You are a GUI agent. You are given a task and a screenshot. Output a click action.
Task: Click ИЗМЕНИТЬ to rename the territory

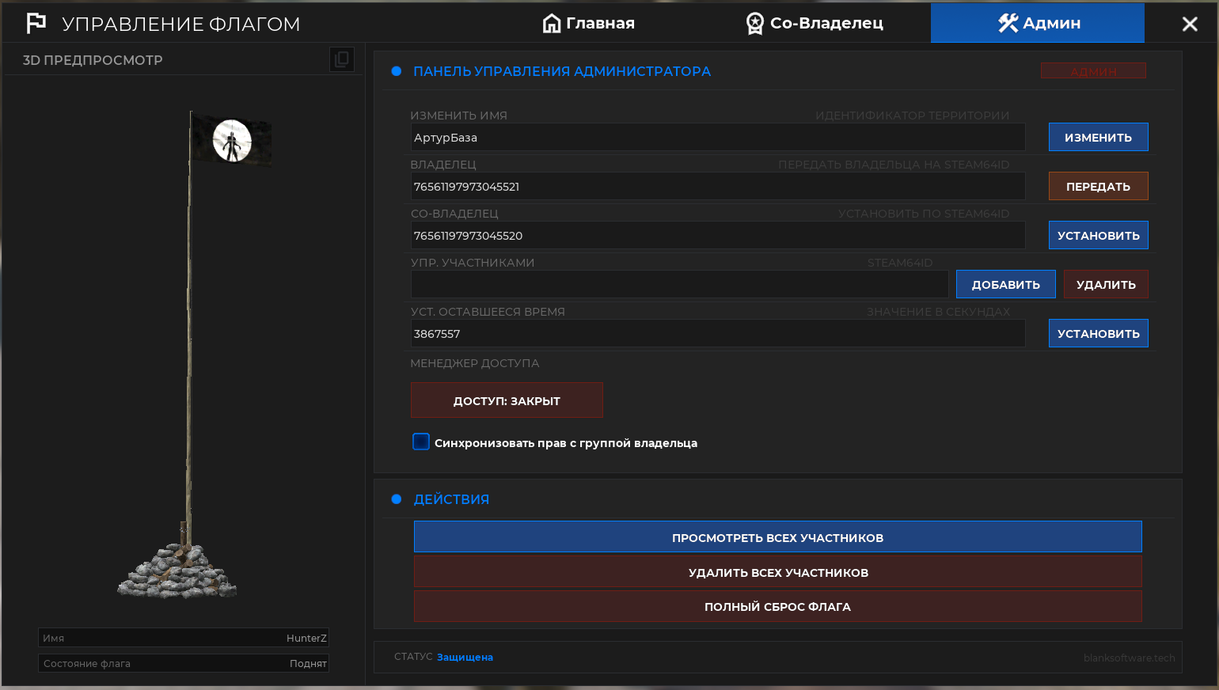coord(1099,137)
